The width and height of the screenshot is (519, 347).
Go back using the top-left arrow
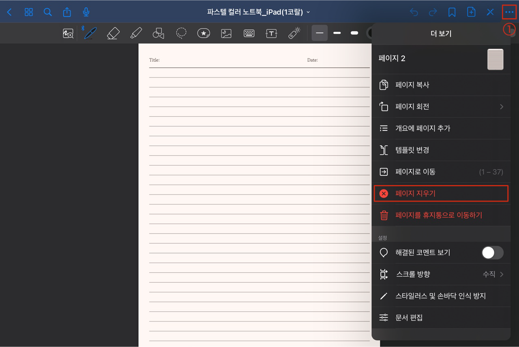point(9,12)
